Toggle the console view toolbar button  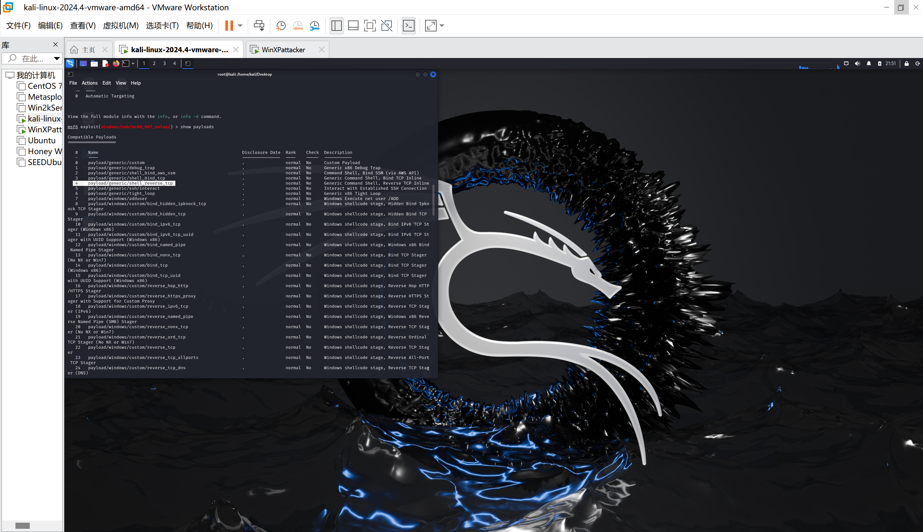408,26
